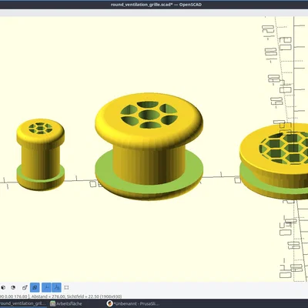Toggle Show Scale Markers in the toolbar
Screen dimensions: 308x308
pos(56,287)
